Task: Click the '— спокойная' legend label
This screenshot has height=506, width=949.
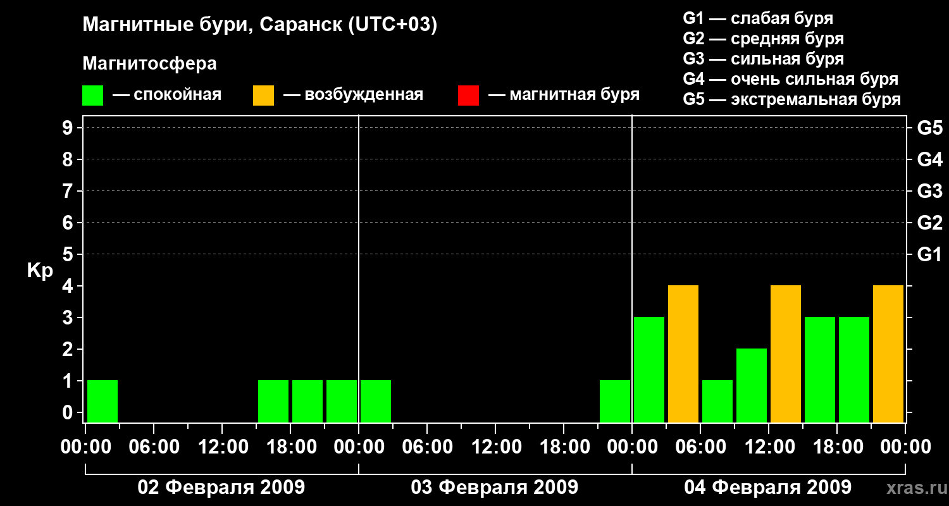Action: click(x=167, y=96)
